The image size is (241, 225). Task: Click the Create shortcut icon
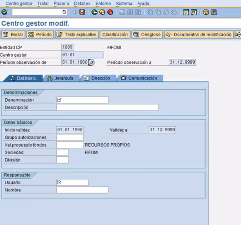point(194,12)
